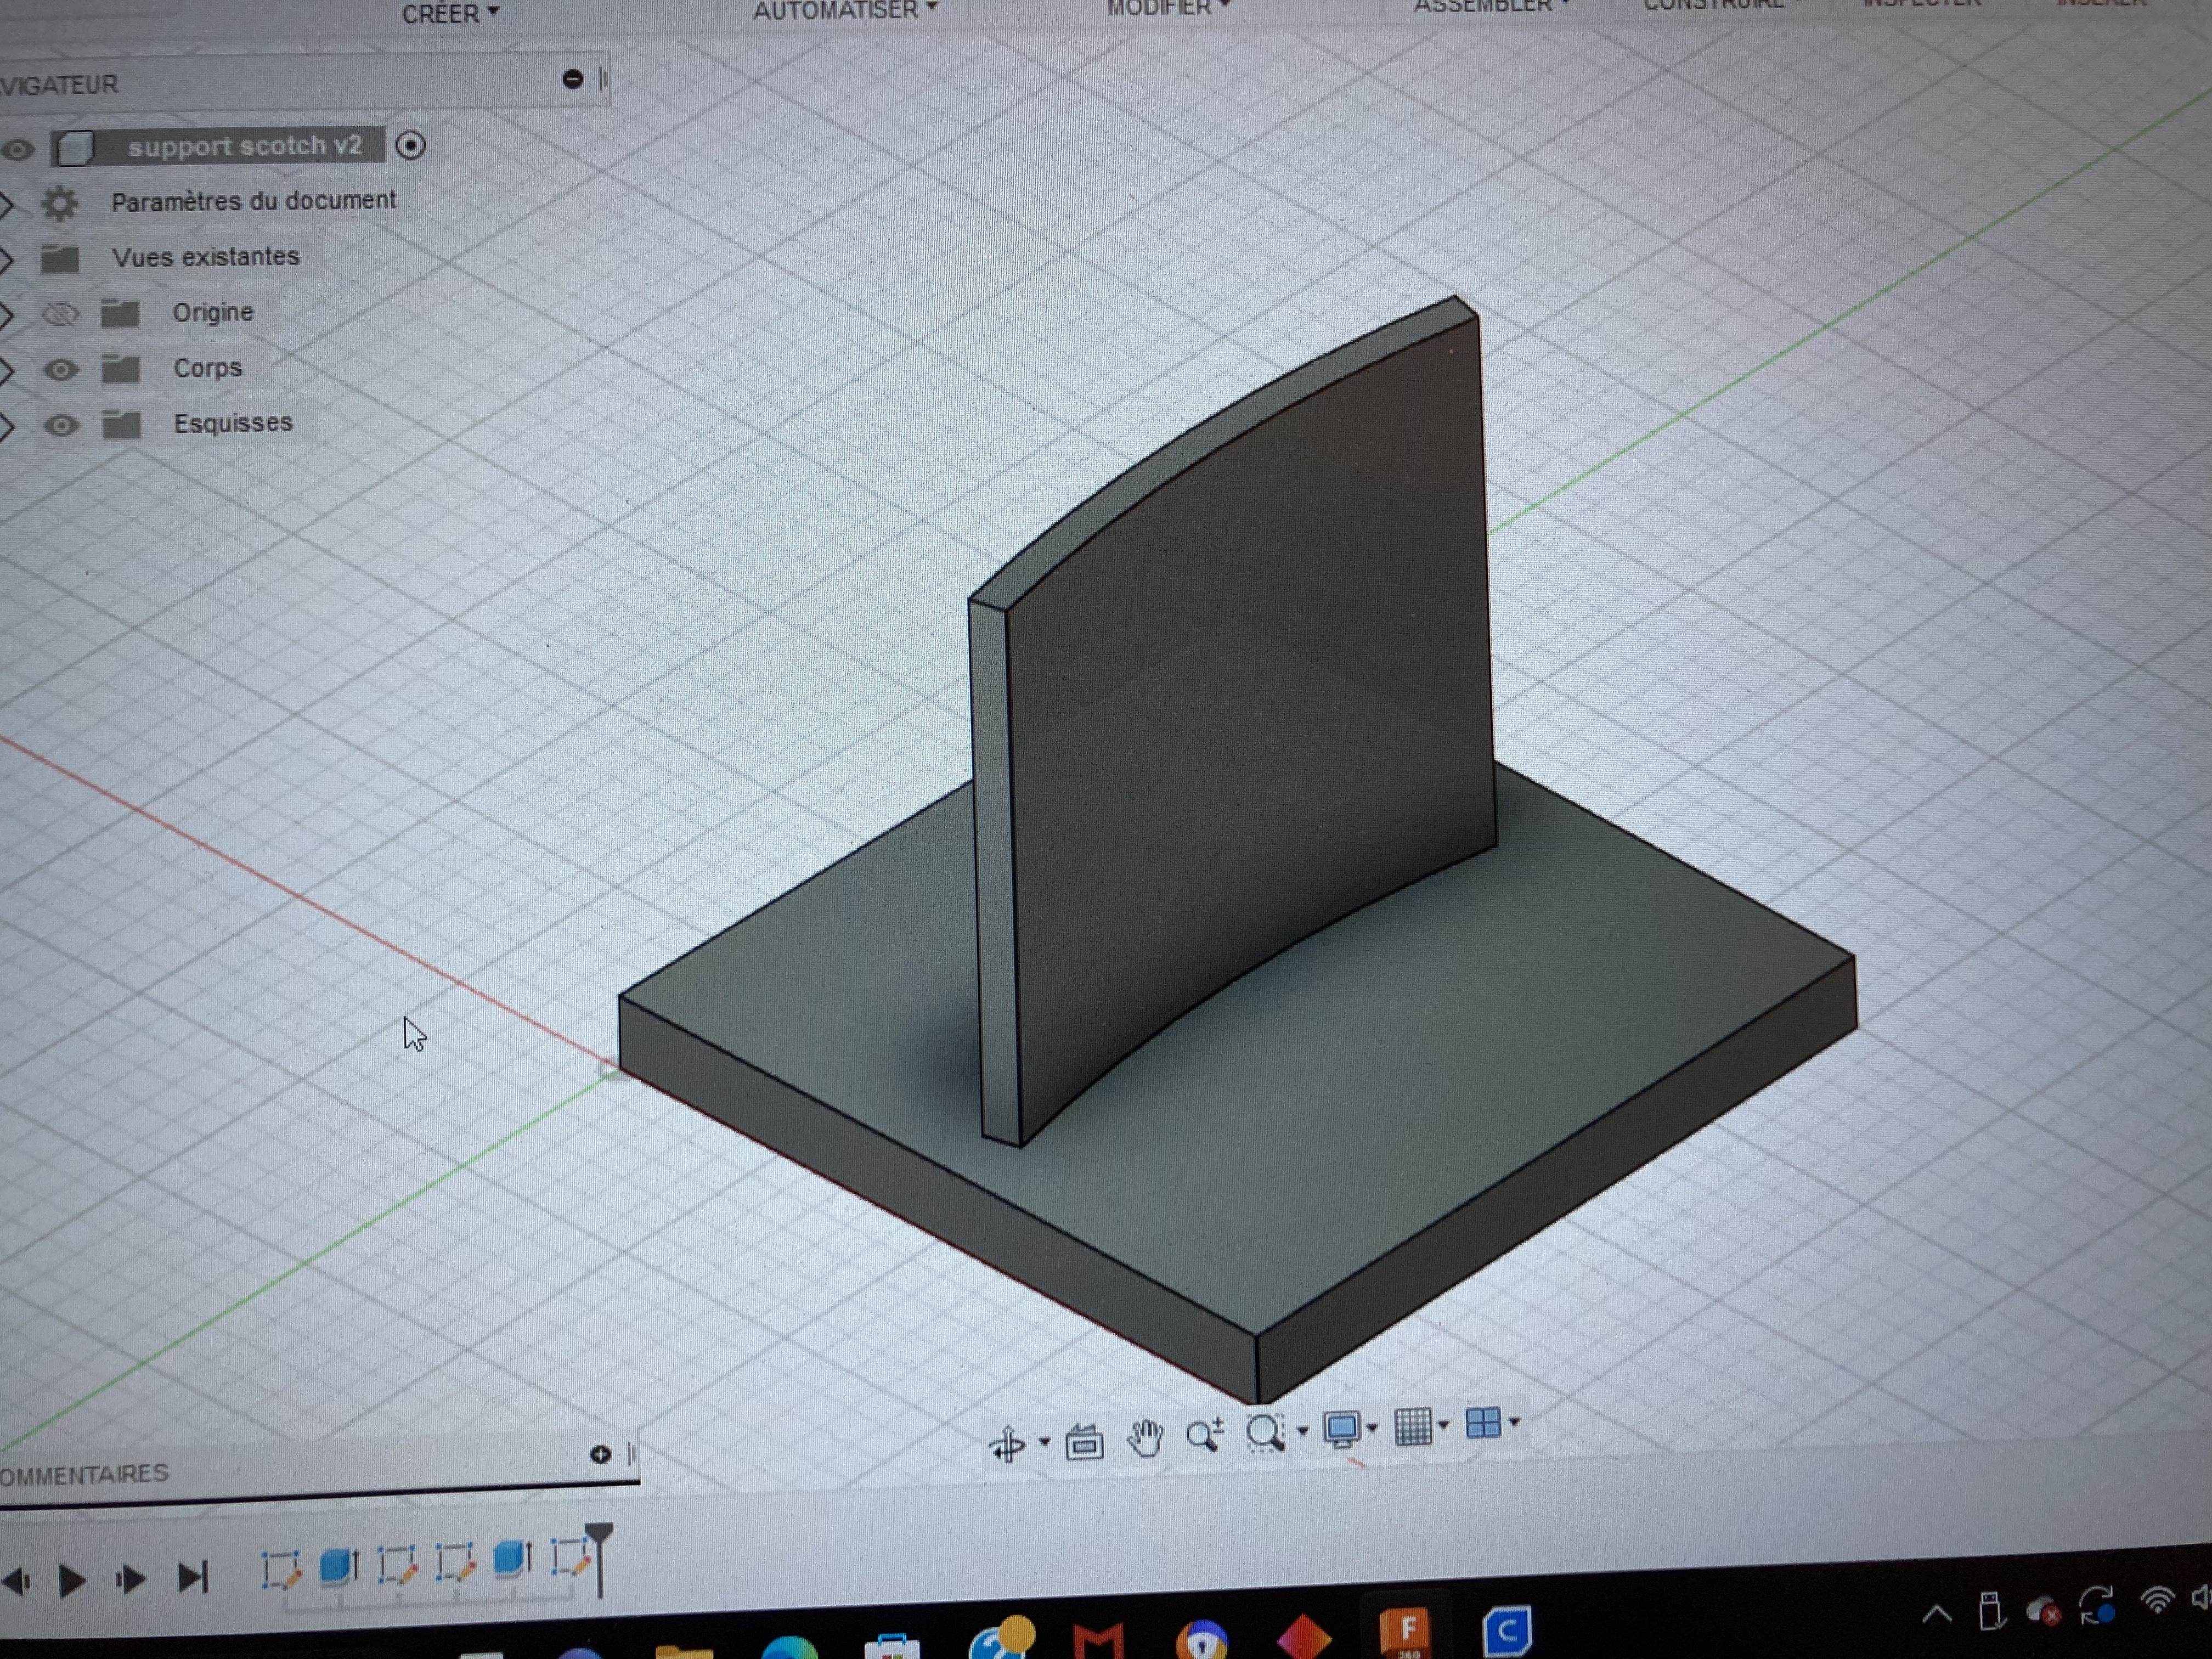
Task: Step forward one feature in the timeline
Action: [x=131, y=1580]
